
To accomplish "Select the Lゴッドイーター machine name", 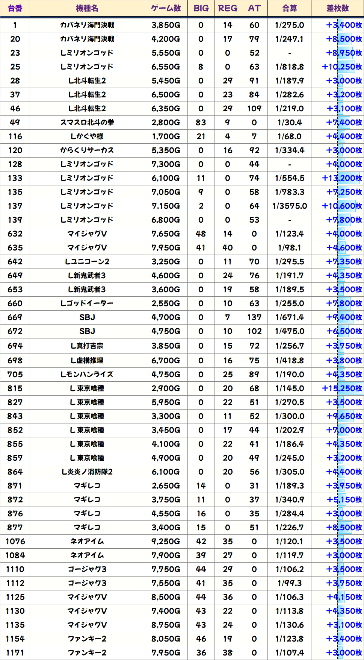I will coord(87,303).
